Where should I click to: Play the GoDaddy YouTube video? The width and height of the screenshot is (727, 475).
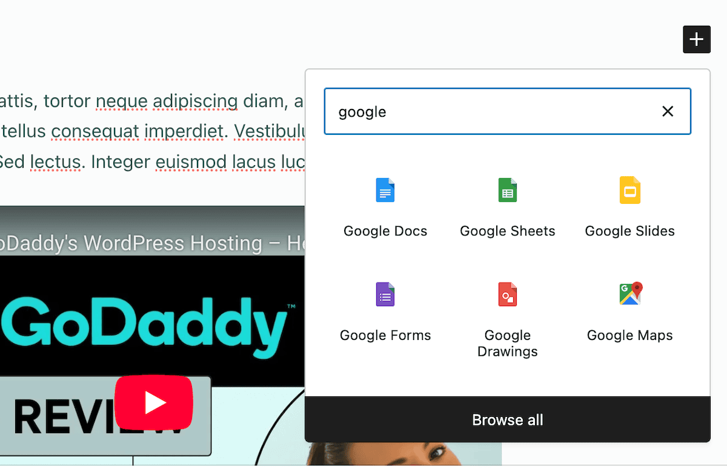click(154, 402)
